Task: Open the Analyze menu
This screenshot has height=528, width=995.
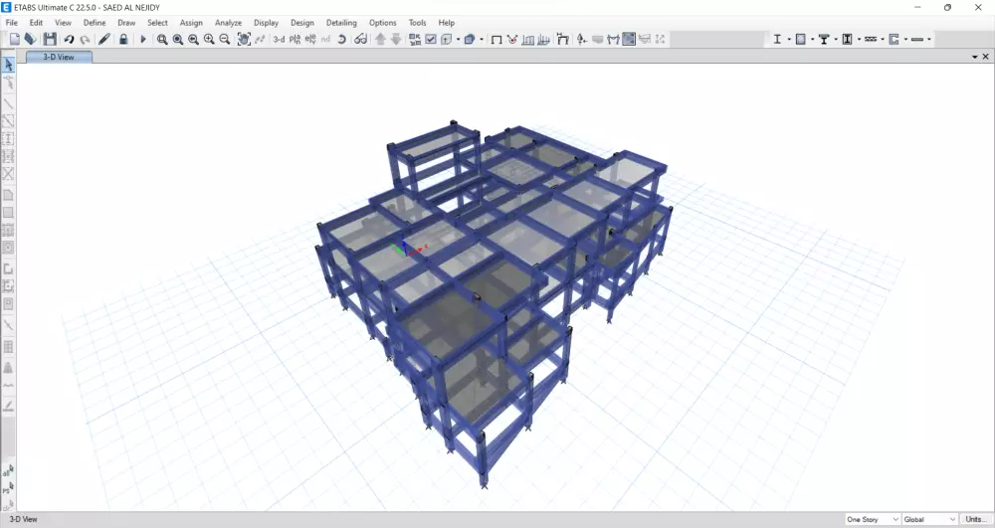Action: point(229,22)
